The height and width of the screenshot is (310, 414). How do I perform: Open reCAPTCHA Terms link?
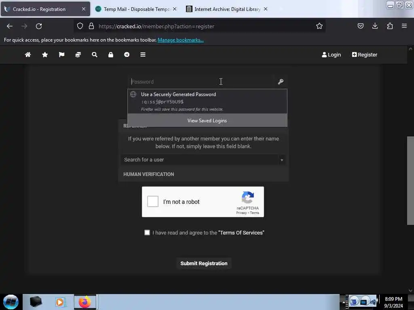[x=255, y=213]
